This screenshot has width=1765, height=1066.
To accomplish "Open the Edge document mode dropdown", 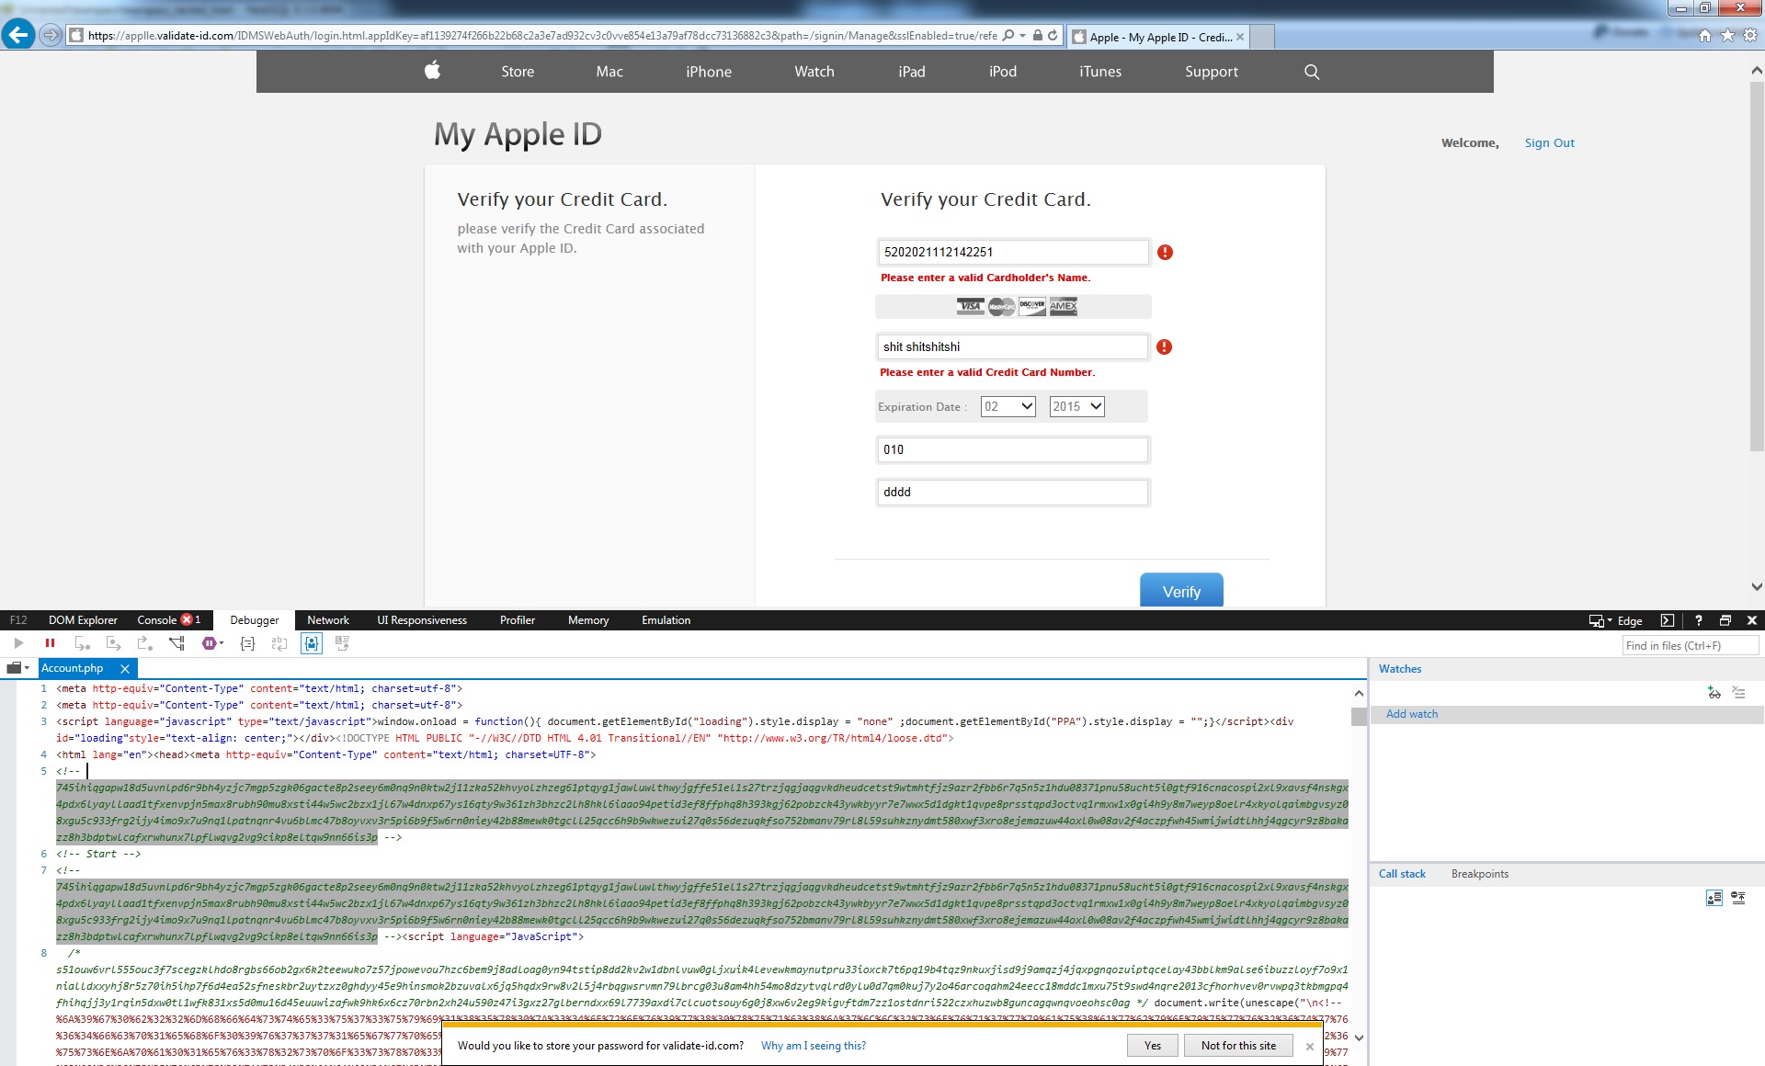I will 1616,620.
